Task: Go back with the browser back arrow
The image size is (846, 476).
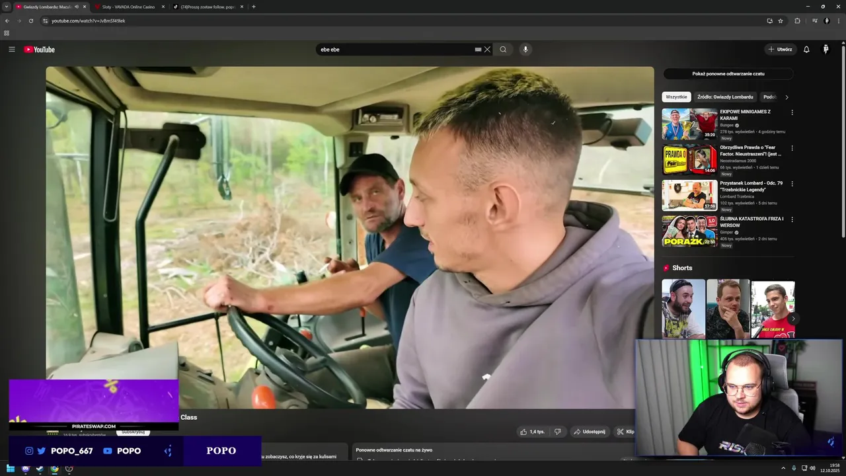Action: [x=7, y=20]
